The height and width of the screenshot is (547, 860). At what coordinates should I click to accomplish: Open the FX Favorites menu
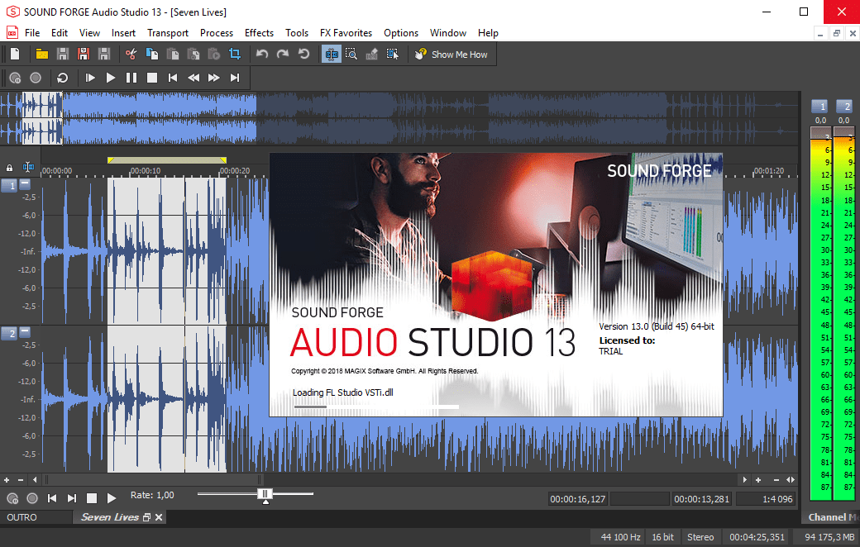coord(346,33)
